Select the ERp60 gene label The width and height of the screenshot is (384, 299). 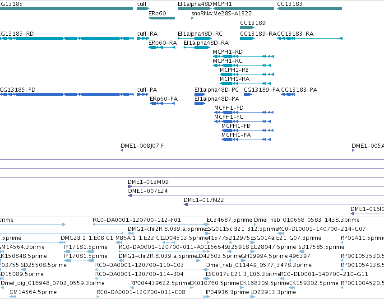[x=157, y=13]
